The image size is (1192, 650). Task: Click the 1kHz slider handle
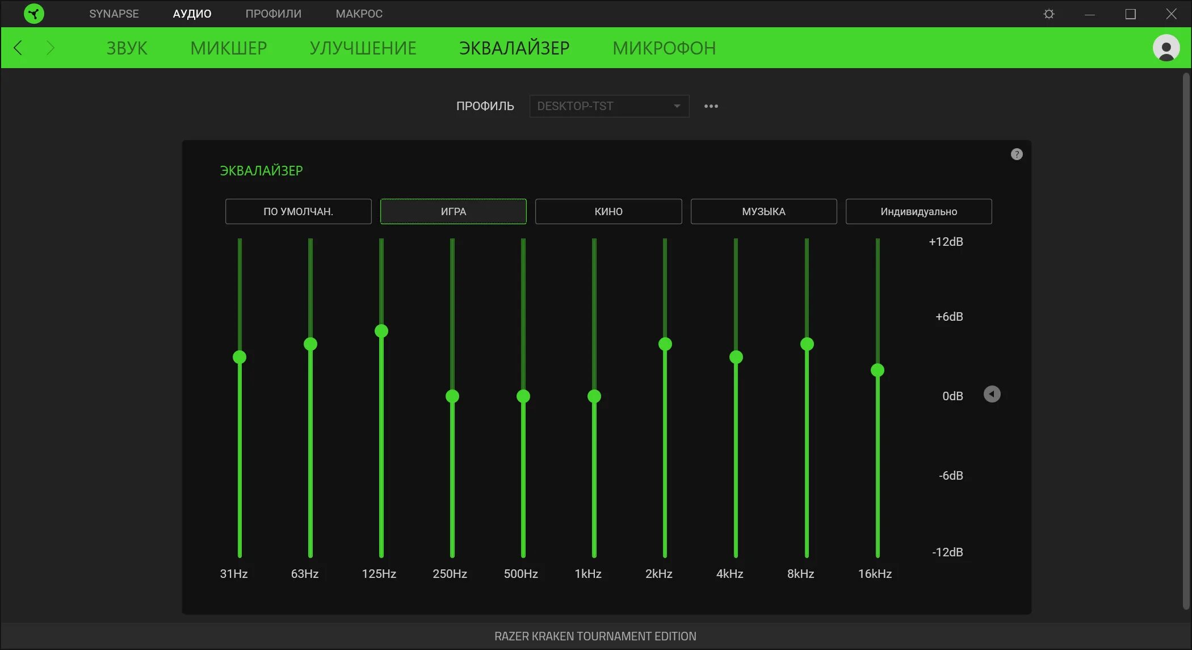[x=594, y=396]
